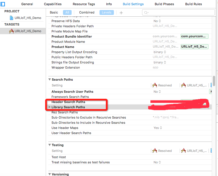The image size is (218, 176).
Task: Select Private Module Map File row
Action: click(x=130, y=31)
